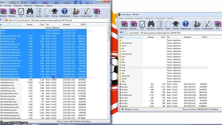Screen dimensions: 222x125
Task: Click address path field in minecraft.jar window
Action: point(174,33)
